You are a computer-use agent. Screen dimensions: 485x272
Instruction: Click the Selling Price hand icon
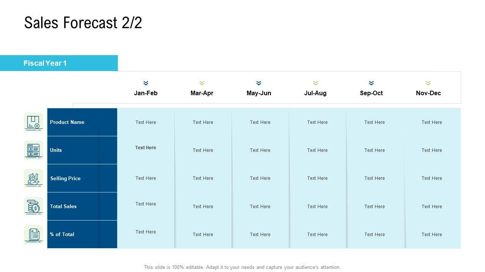point(33,178)
